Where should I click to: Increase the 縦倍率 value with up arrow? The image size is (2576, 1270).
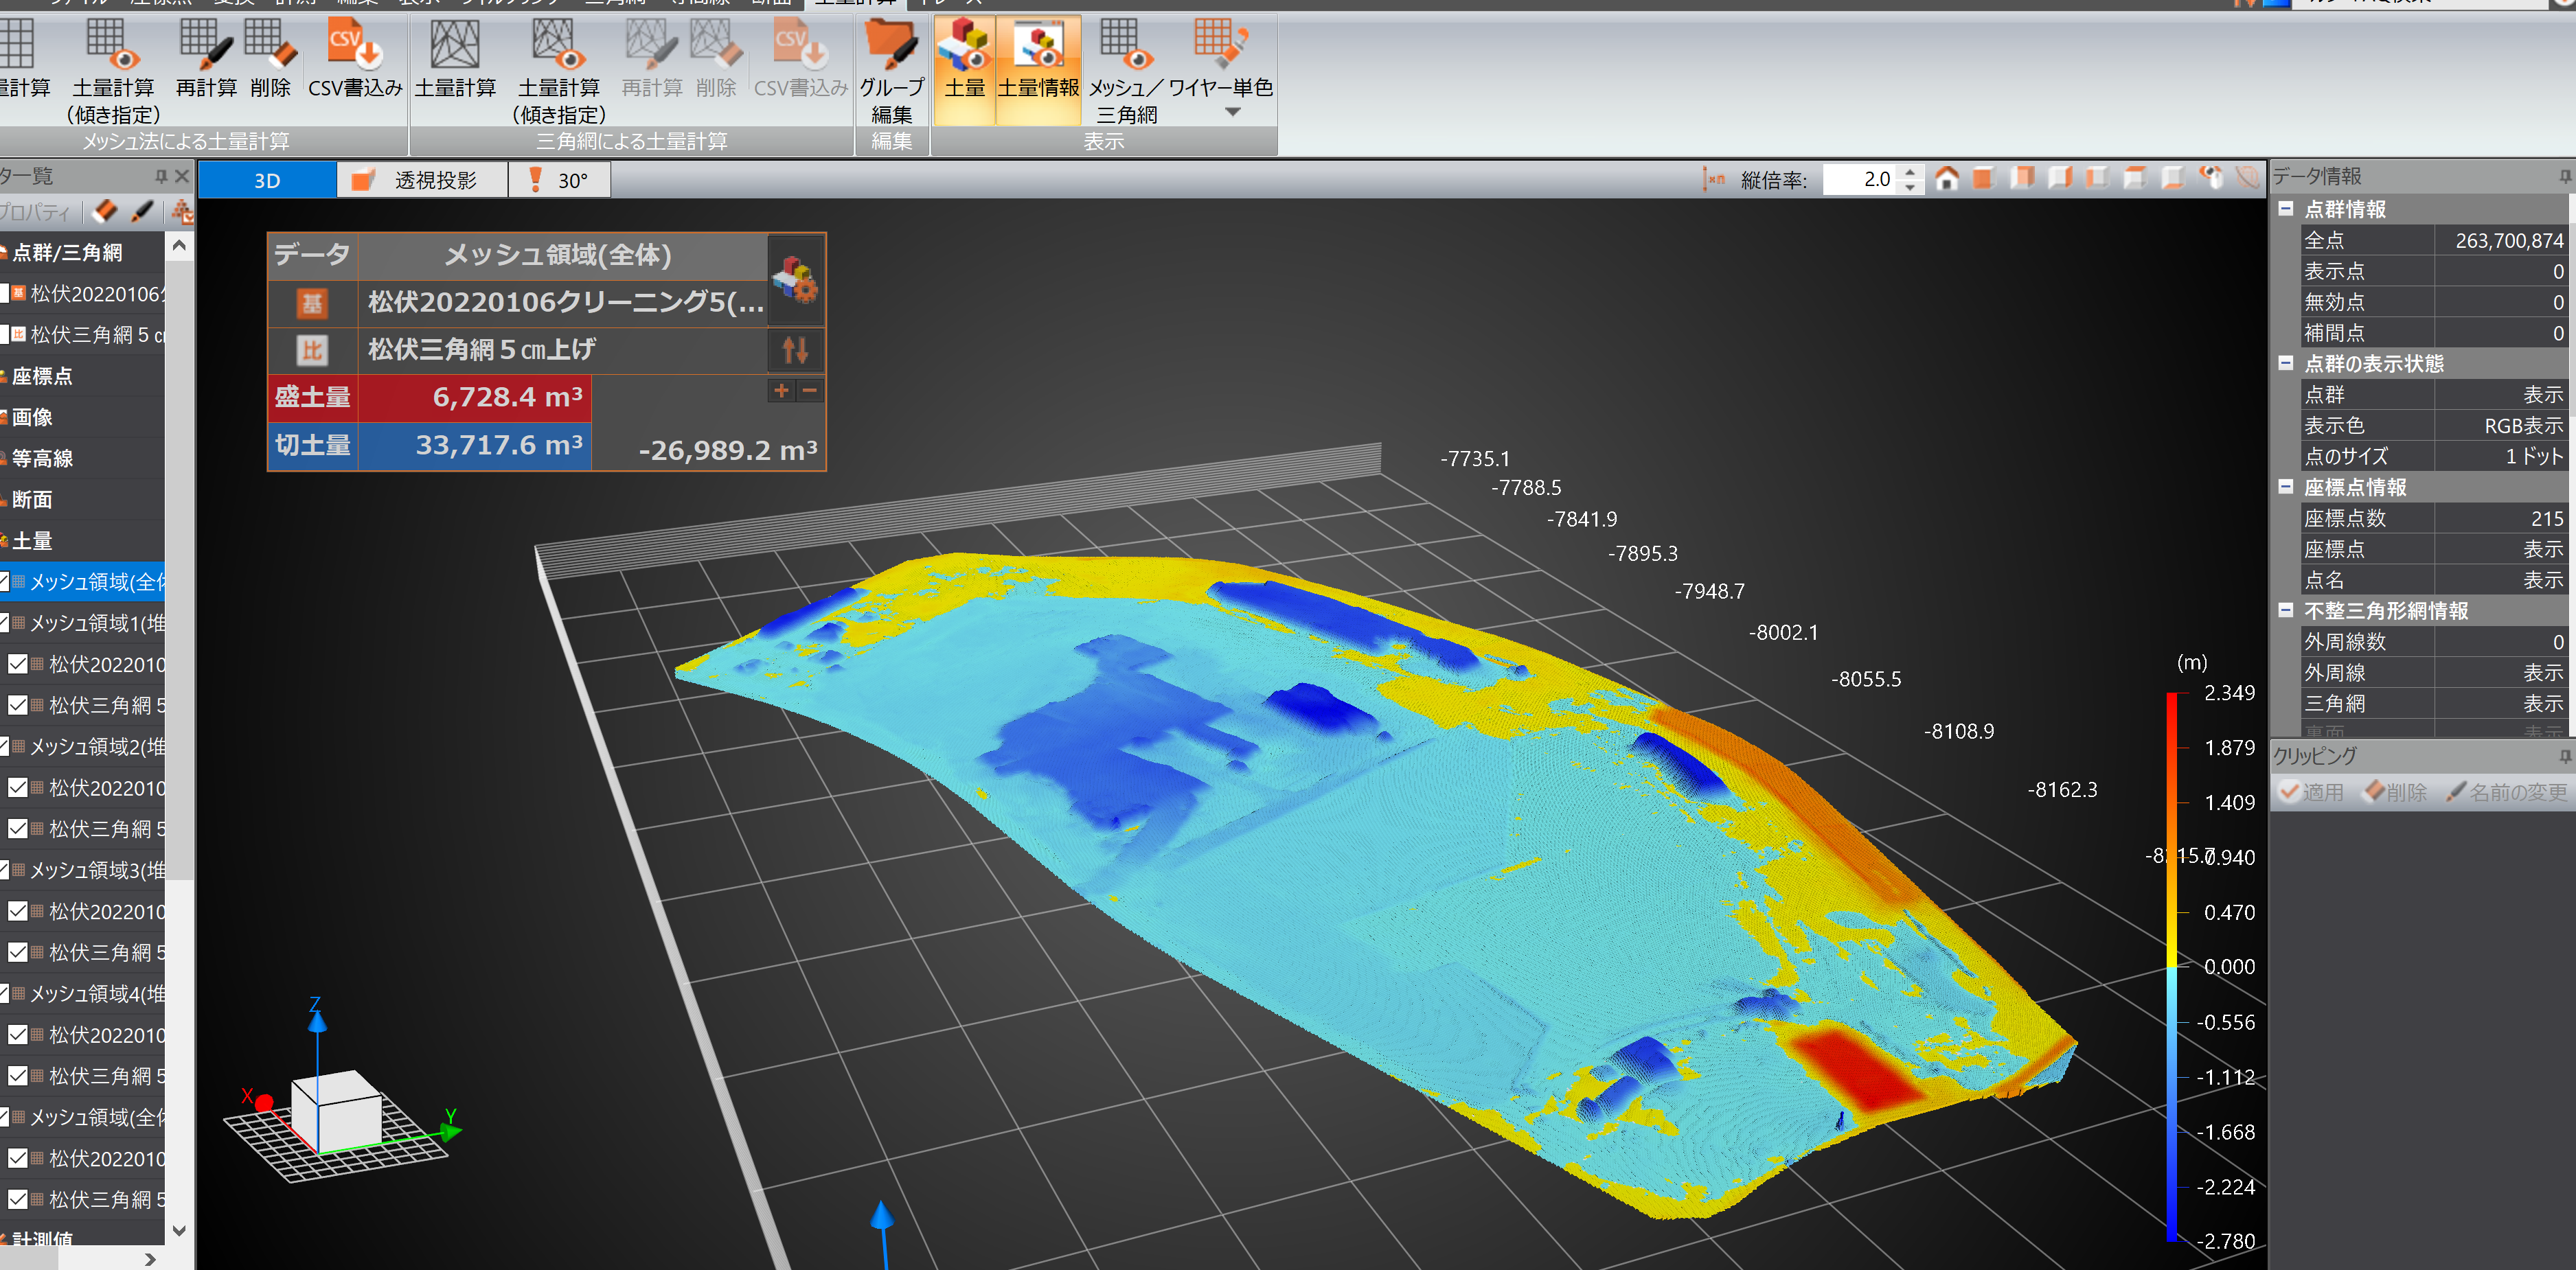1910,172
